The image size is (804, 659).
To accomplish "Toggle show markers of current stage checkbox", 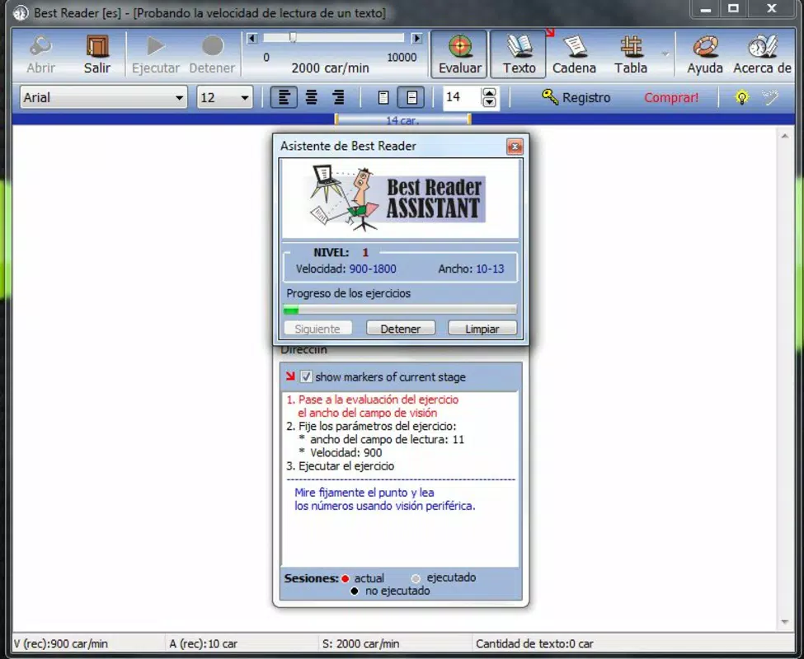I will (x=306, y=376).
